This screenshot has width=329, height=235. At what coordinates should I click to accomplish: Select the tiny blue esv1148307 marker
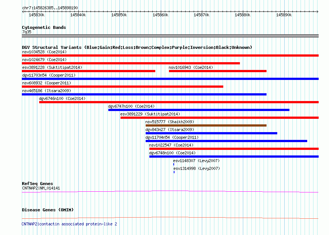pyautogui.click(x=174, y=164)
